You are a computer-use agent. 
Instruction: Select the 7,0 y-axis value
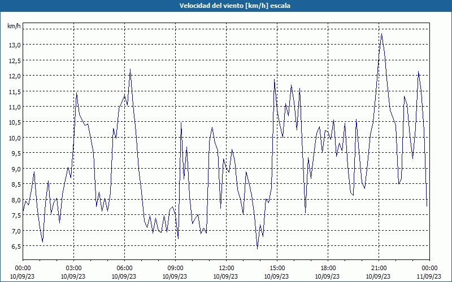pyautogui.click(x=16, y=231)
